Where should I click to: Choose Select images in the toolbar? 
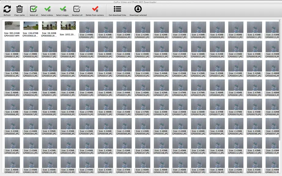63,9
